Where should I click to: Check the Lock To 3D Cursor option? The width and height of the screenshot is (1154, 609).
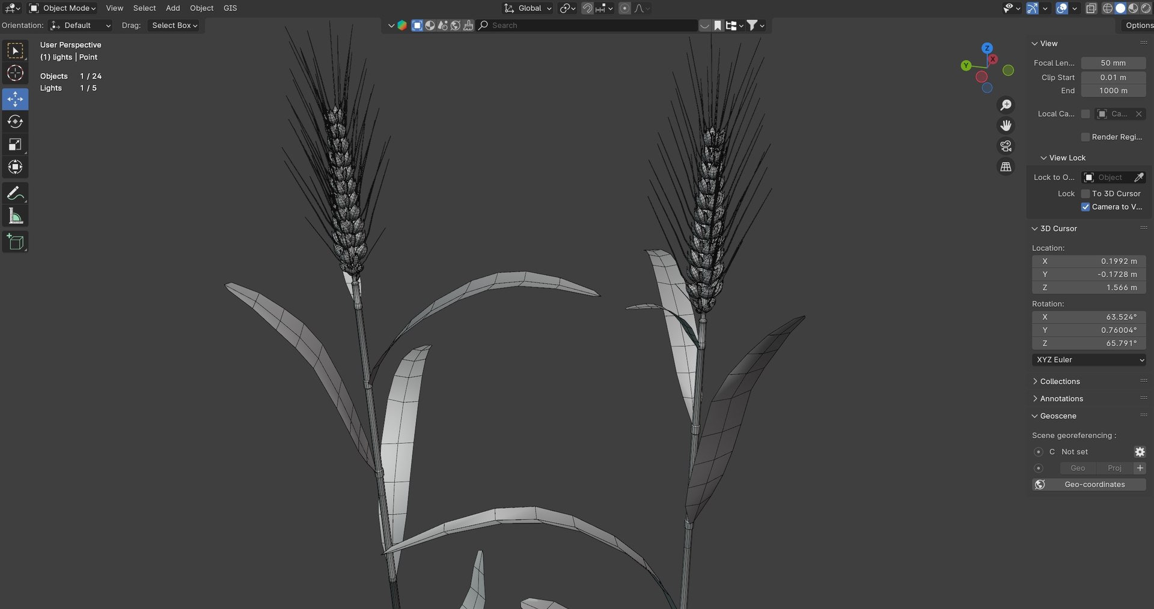coord(1085,193)
